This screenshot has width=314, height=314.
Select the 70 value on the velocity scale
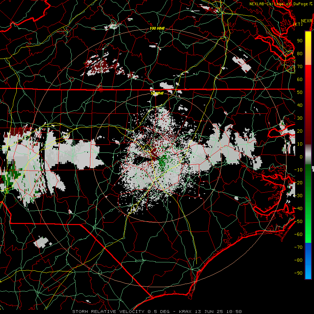[x=300, y=67]
